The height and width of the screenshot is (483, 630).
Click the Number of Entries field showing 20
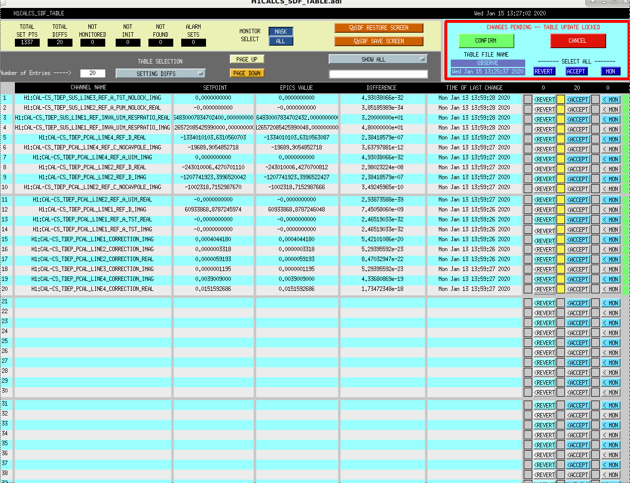coord(92,73)
